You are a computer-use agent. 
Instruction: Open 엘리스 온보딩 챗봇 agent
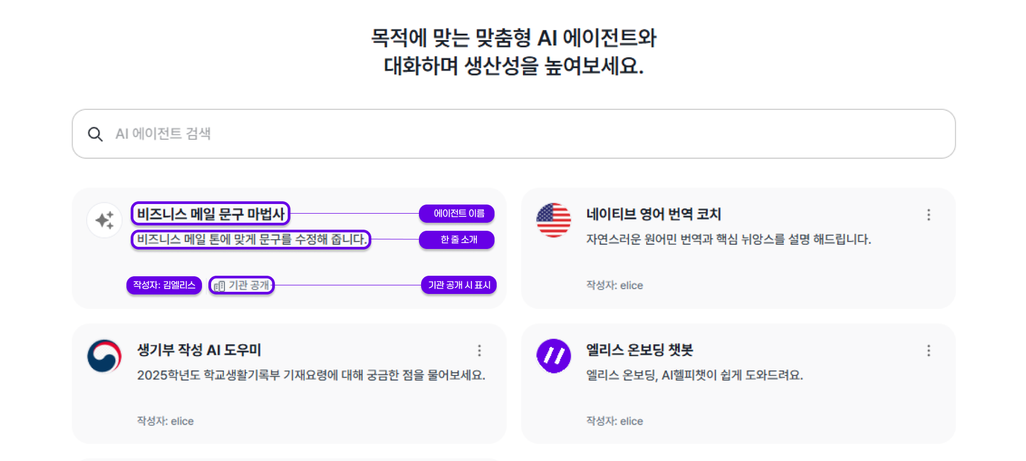639,350
